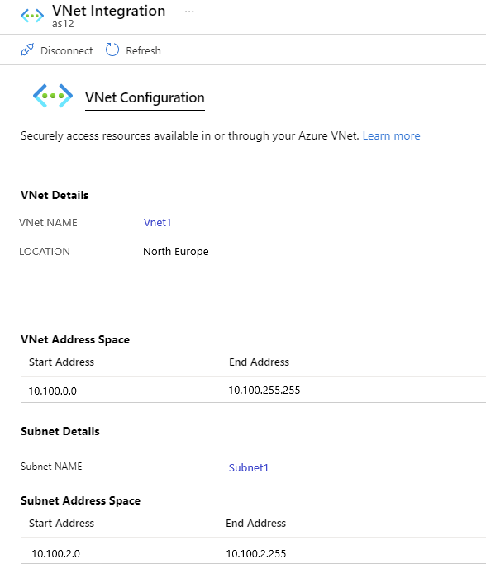
Task: Click the VNet end address 10.100.255.255
Action: click(264, 390)
